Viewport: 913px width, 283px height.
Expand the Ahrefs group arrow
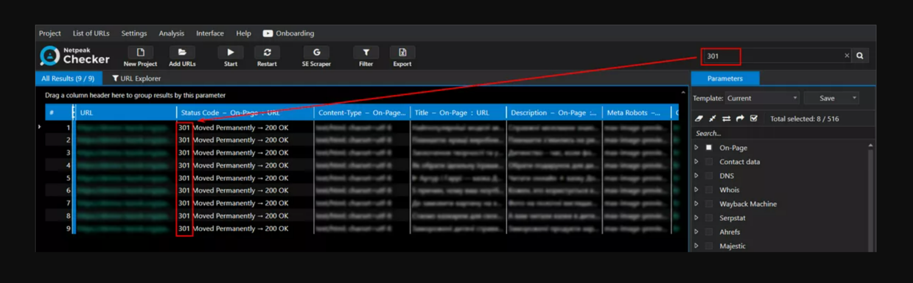tap(696, 231)
